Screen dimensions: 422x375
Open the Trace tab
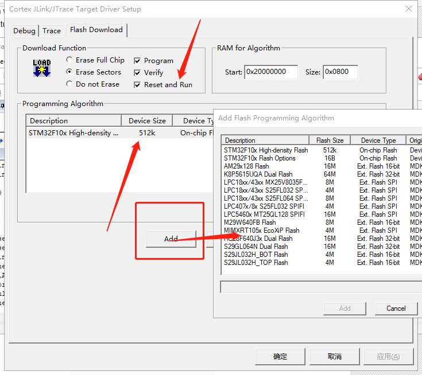52,30
